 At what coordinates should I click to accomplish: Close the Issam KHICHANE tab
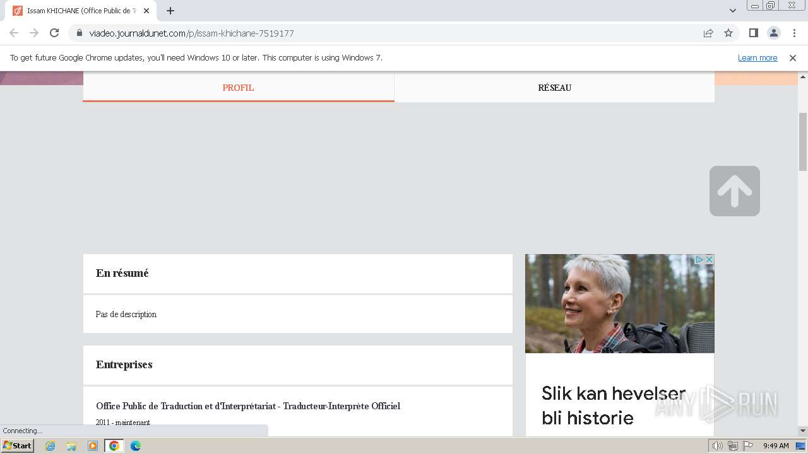pyautogui.click(x=146, y=11)
